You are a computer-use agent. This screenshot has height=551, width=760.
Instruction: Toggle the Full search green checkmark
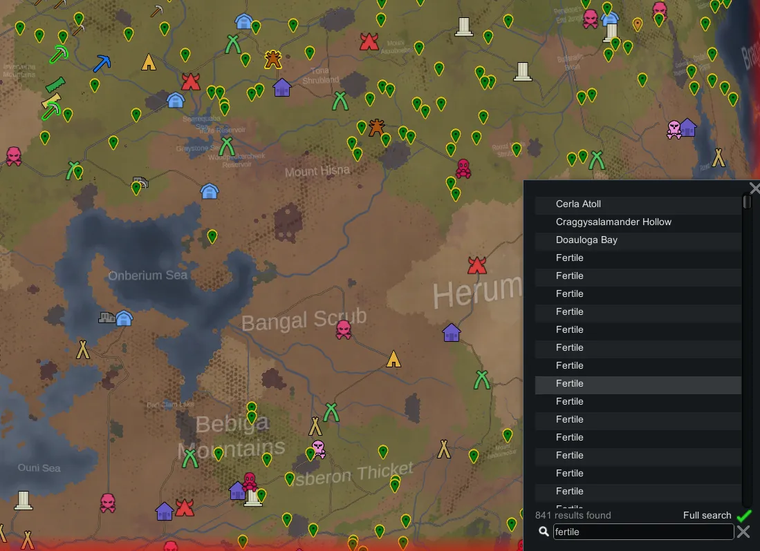click(x=743, y=516)
